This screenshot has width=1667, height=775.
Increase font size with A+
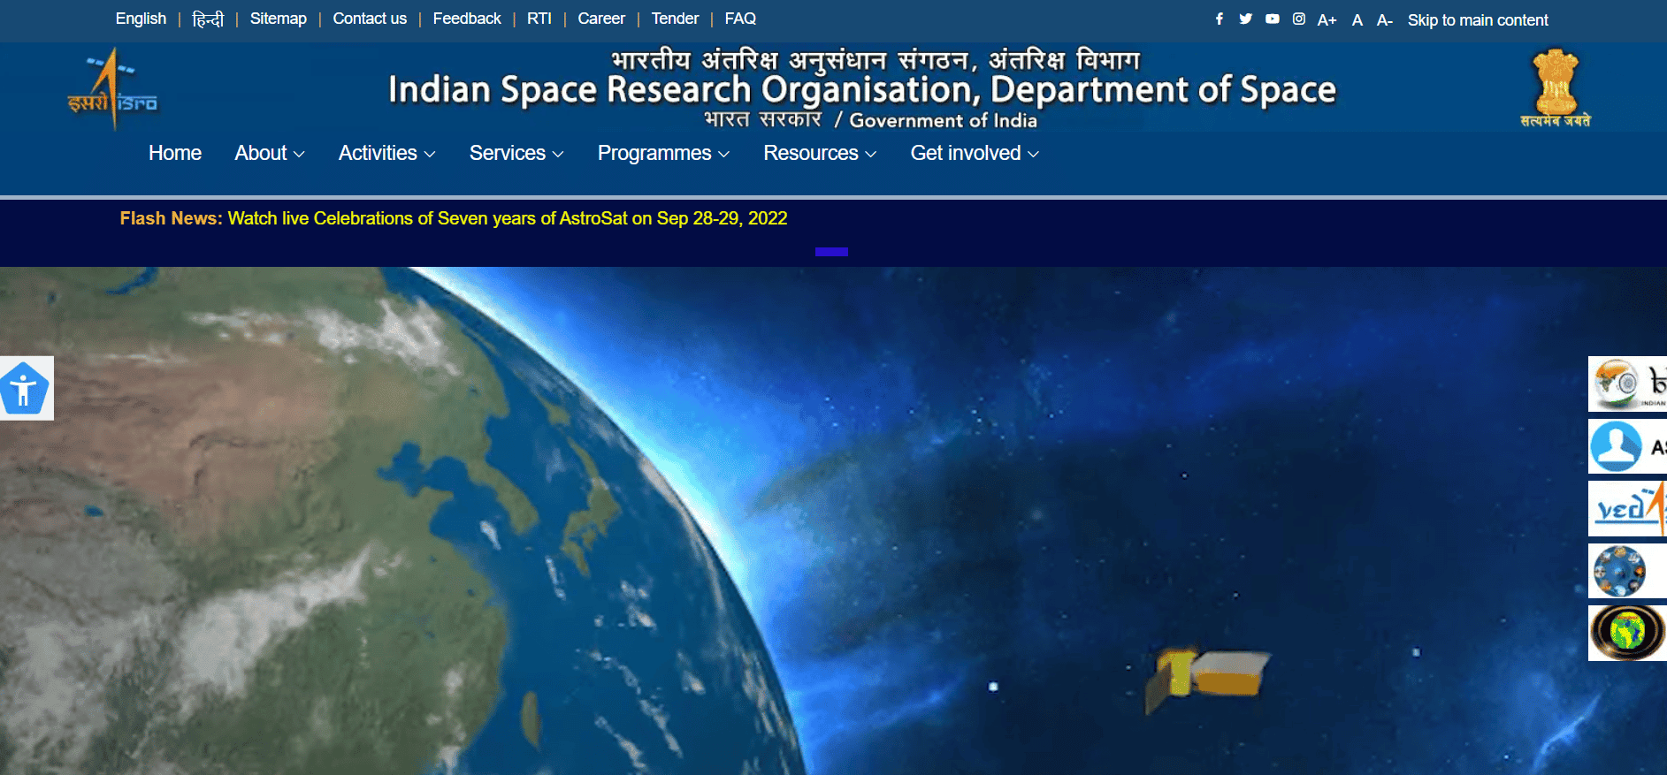(x=1327, y=19)
